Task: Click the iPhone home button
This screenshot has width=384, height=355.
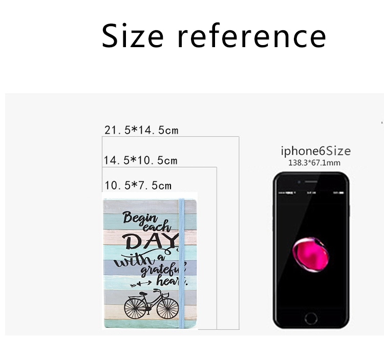Action: (x=311, y=319)
